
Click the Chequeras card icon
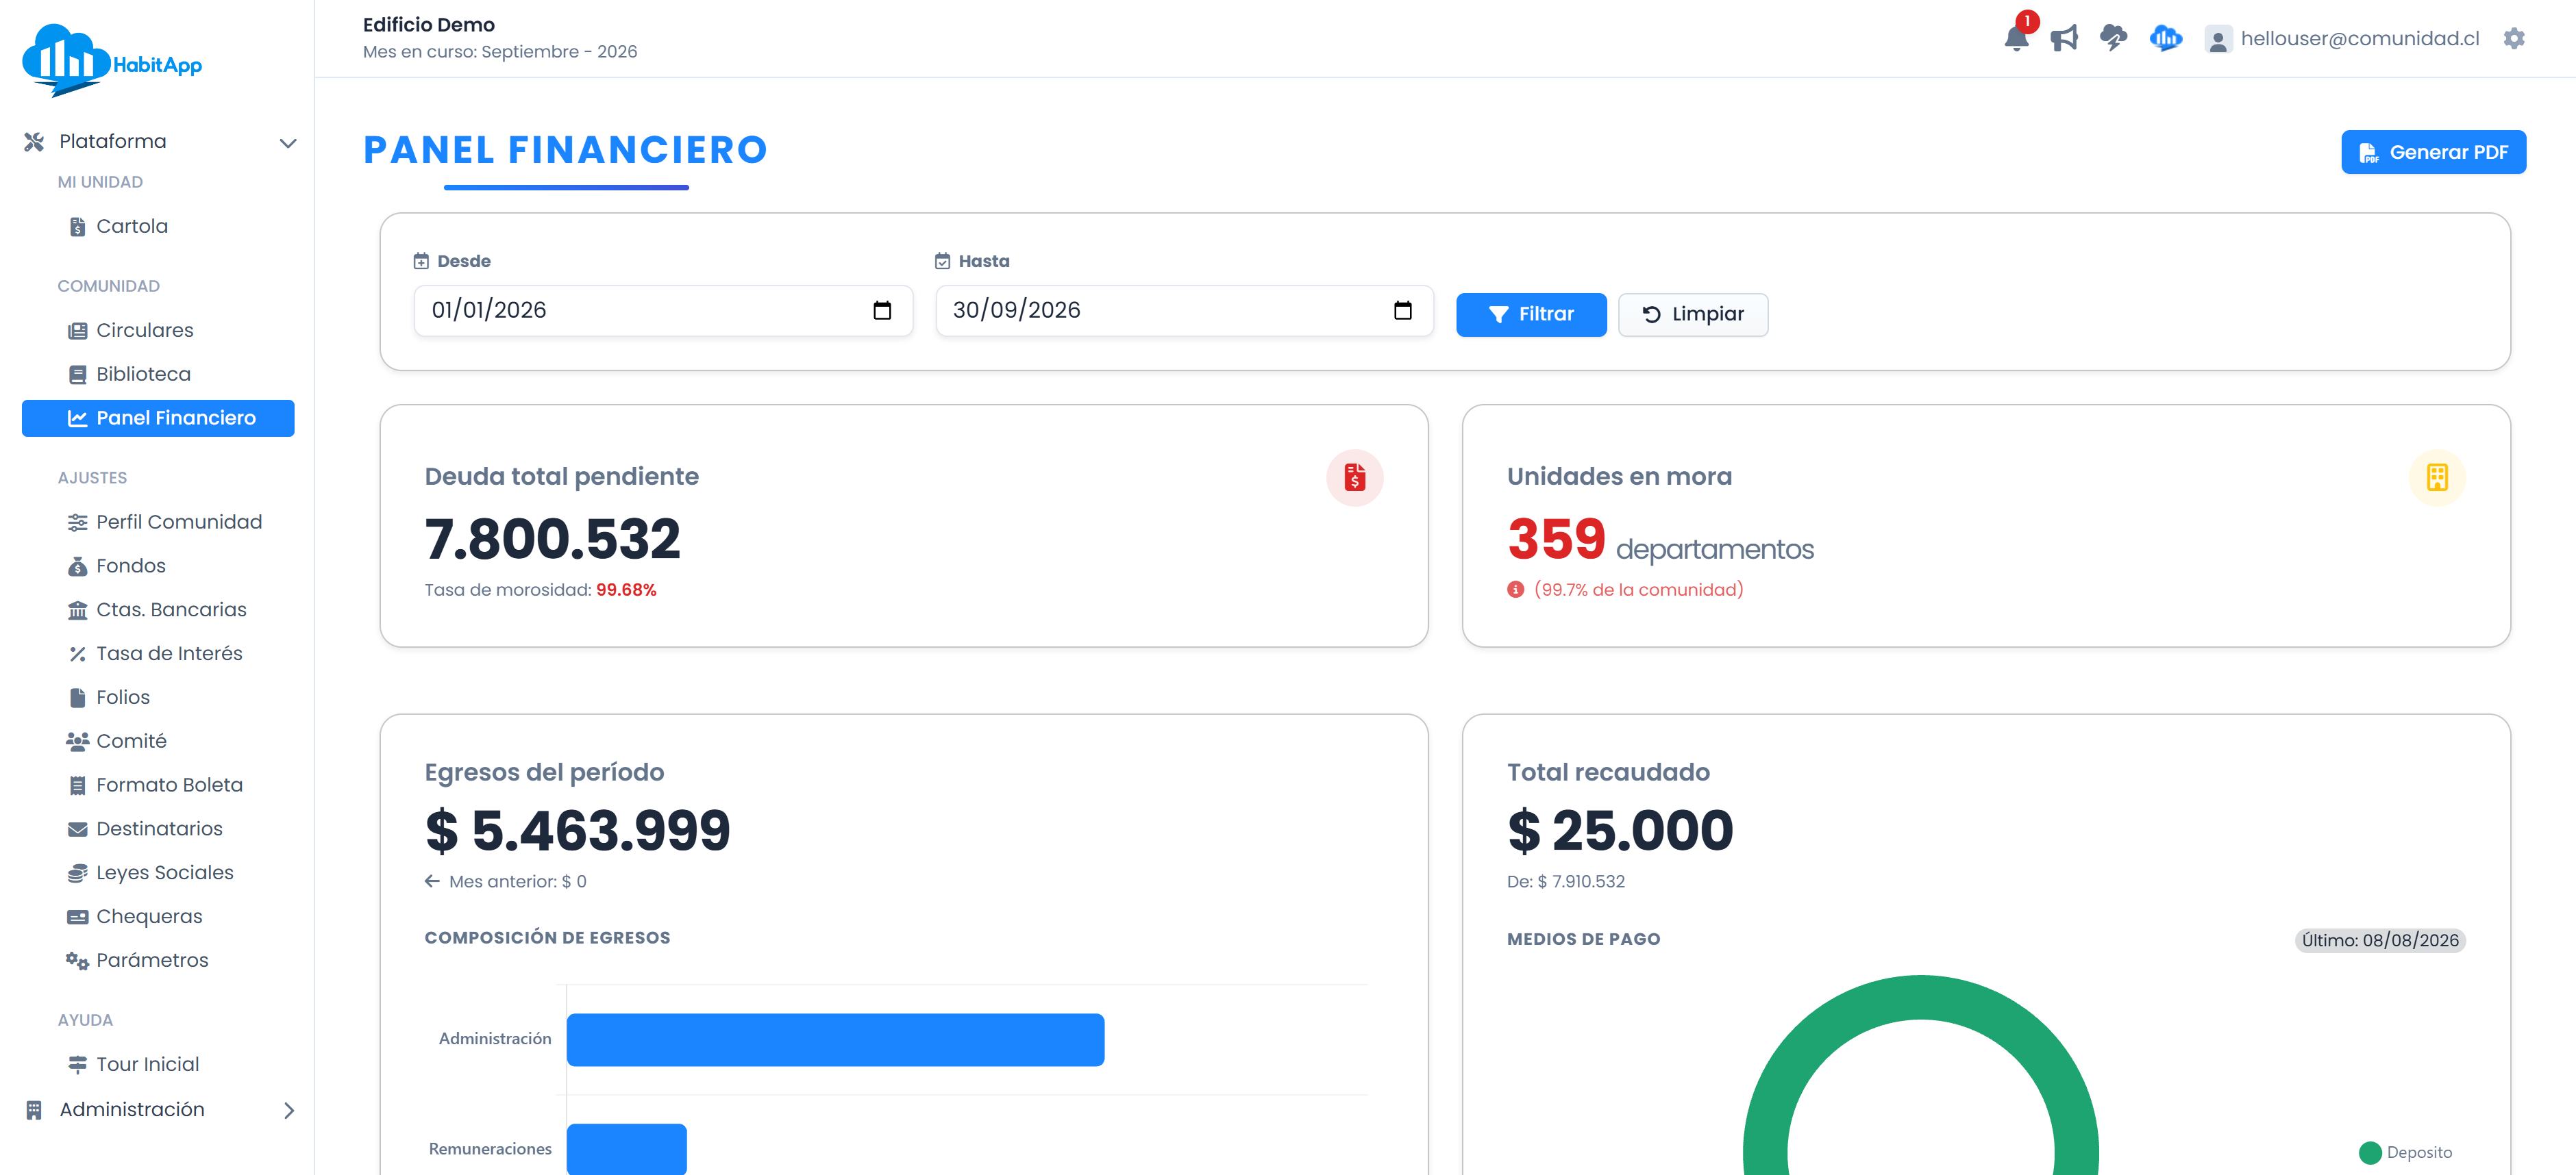click(x=77, y=918)
